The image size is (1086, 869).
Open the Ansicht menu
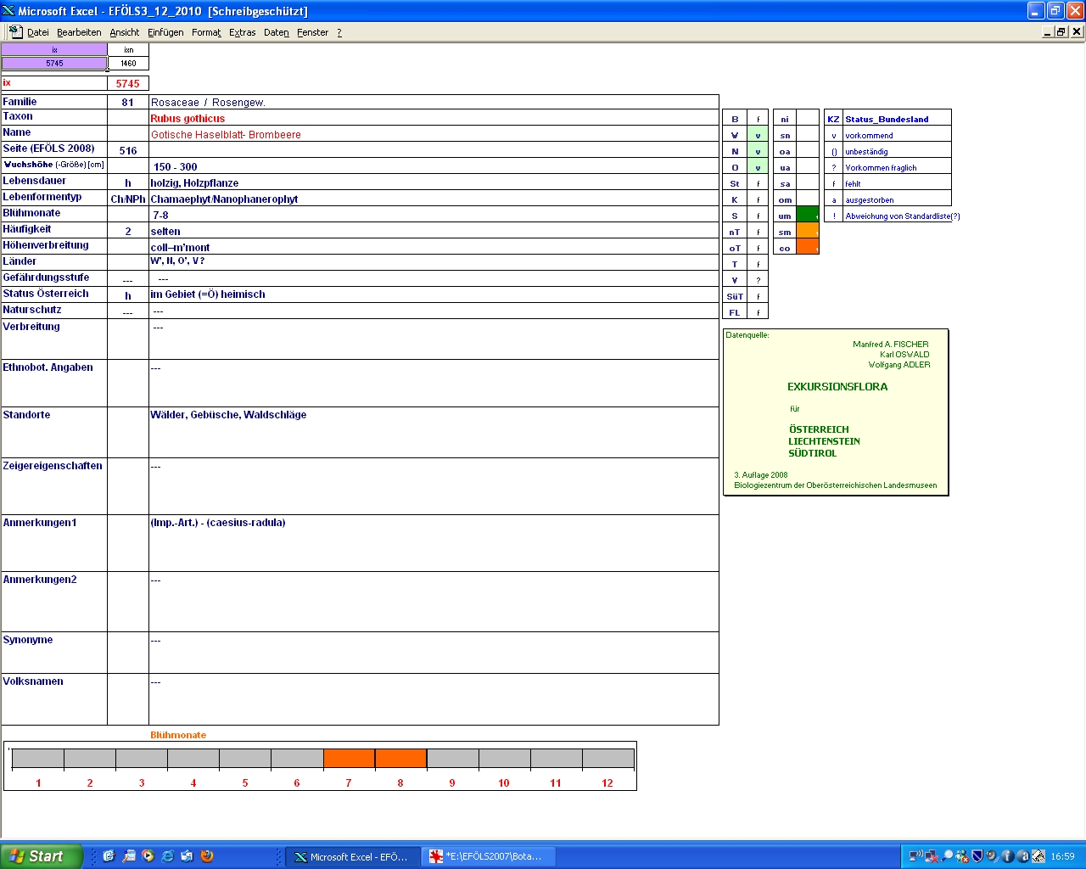tap(125, 32)
